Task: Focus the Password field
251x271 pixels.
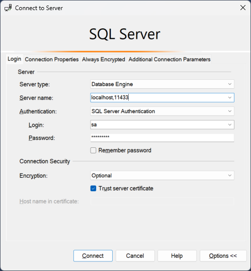Action: pyautogui.click(x=162, y=138)
